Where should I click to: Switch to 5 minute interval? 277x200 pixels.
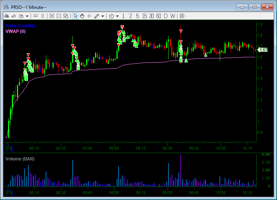click(x=138, y=16)
